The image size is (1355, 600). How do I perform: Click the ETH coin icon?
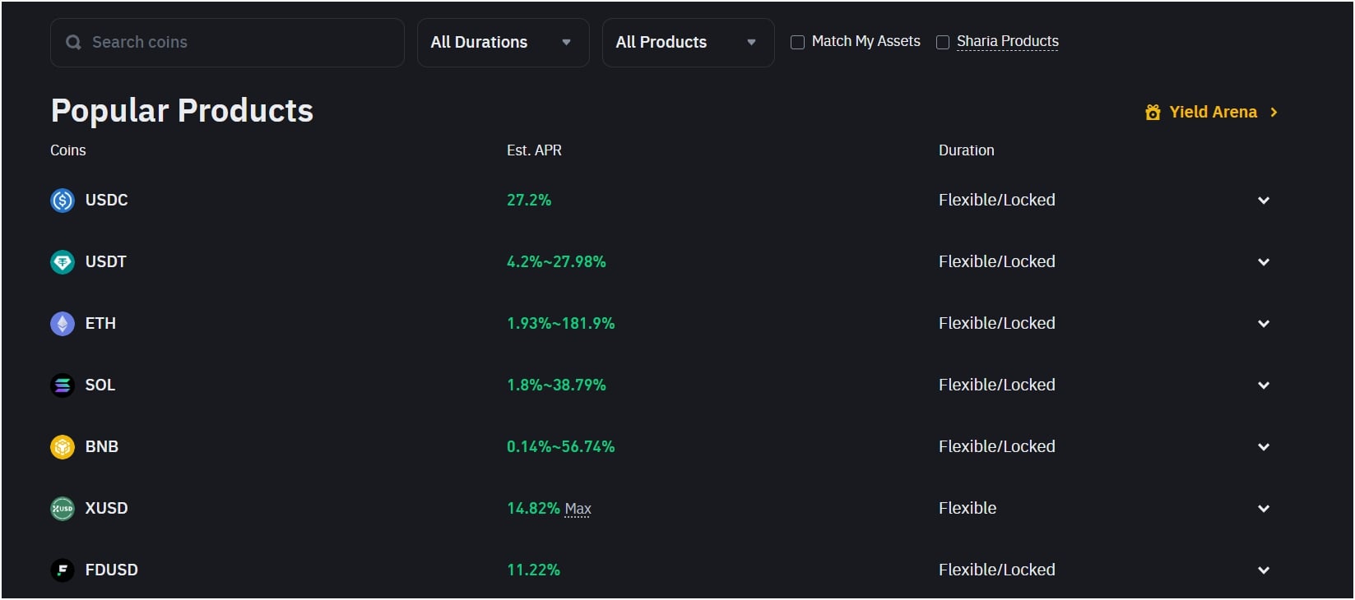point(63,324)
